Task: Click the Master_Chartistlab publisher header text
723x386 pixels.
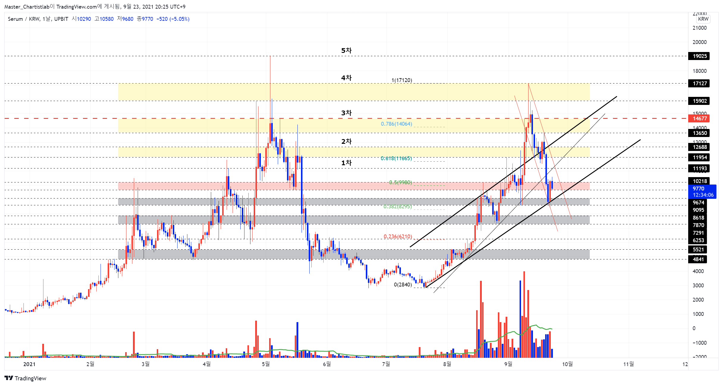Action: pos(95,7)
